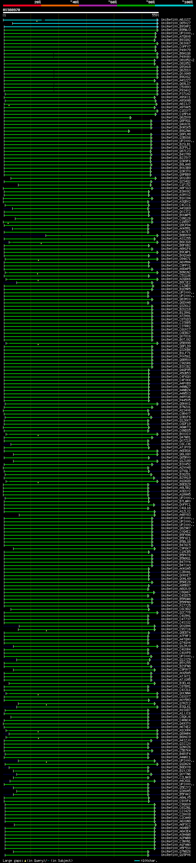196x863 pixels.
Task: Click label UniRef100_B4STM9
Action: pyautogui.click(x=176, y=154)
